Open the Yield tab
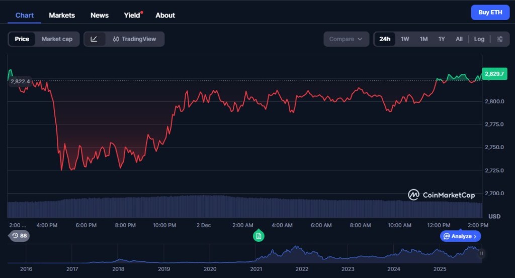This screenshot has width=515, height=278. pyautogui.click(x=132, y=15)
